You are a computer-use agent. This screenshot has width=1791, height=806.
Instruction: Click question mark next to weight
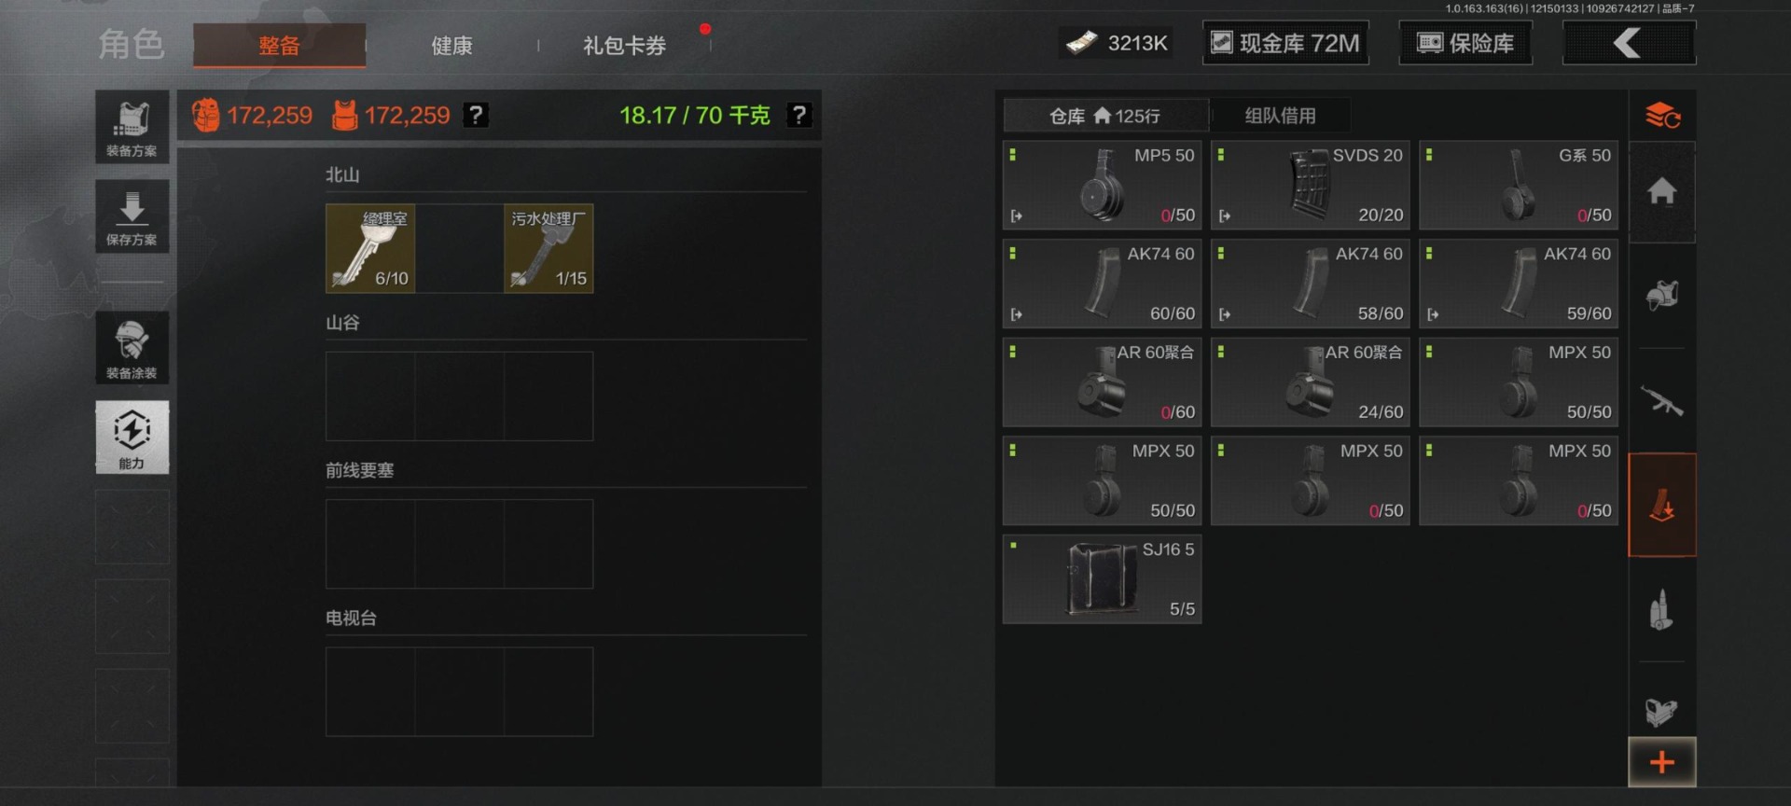click(798, 115)
